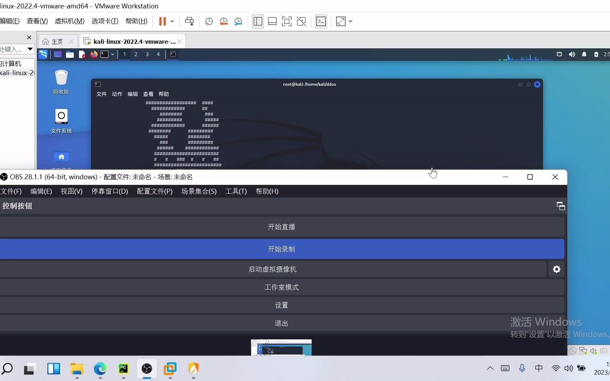Launch Firefox from the Kali panel
This screenshot has height=381, width=610.
point(94,54)
